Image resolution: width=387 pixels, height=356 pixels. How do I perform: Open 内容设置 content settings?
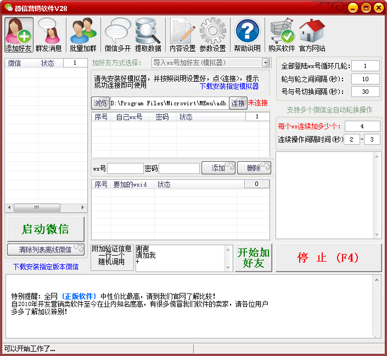(x=183, y=35)
